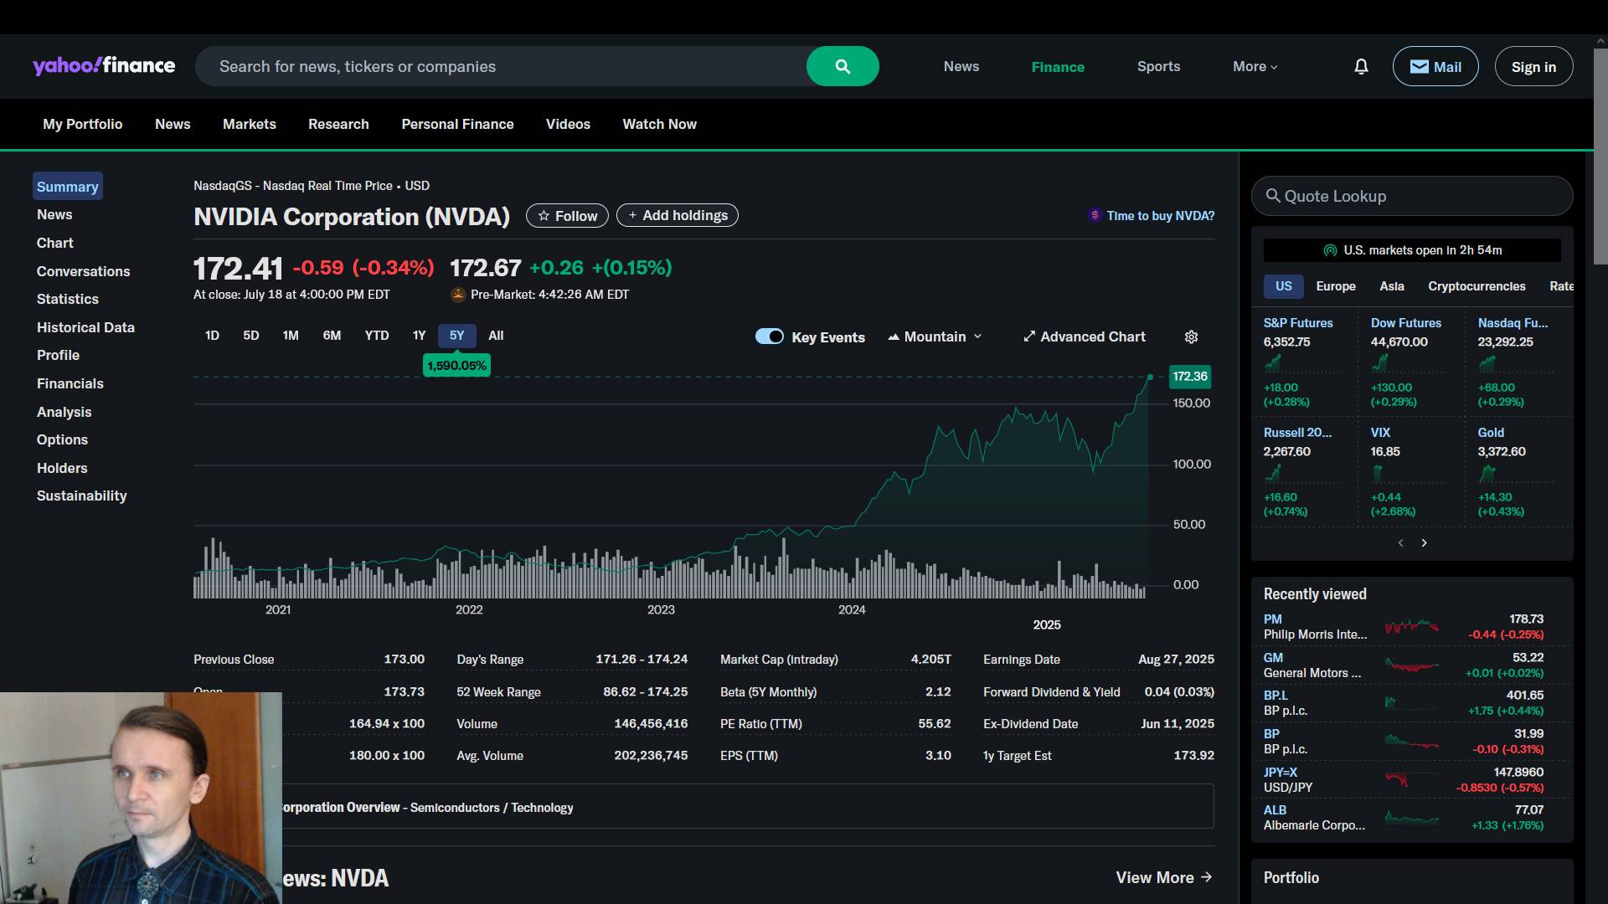Switch to the Cryptocurrencies markets tab
This screenshot has height=904, width=1608.
1476,286
